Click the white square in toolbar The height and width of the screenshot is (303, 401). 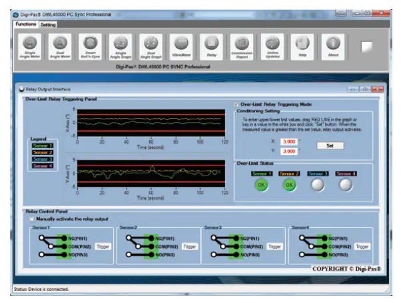pyautogui.click(x=366, y=47)
